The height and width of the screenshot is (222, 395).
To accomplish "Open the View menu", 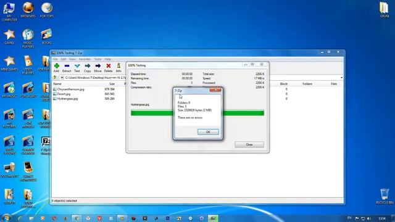I will pyautogui.click(x=72, y=59).
